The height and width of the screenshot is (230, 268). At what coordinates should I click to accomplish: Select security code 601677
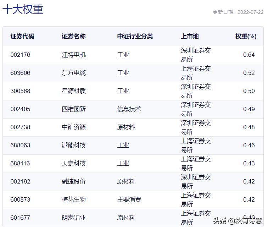[x=20, y=218]
